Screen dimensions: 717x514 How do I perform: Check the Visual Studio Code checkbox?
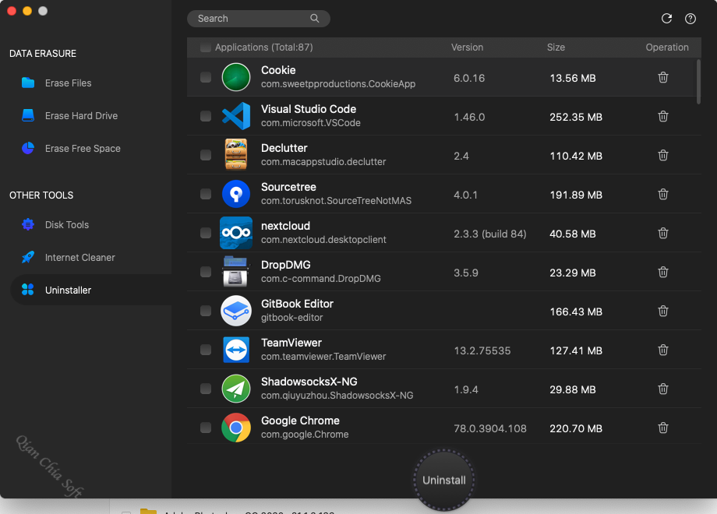point(206,116)
